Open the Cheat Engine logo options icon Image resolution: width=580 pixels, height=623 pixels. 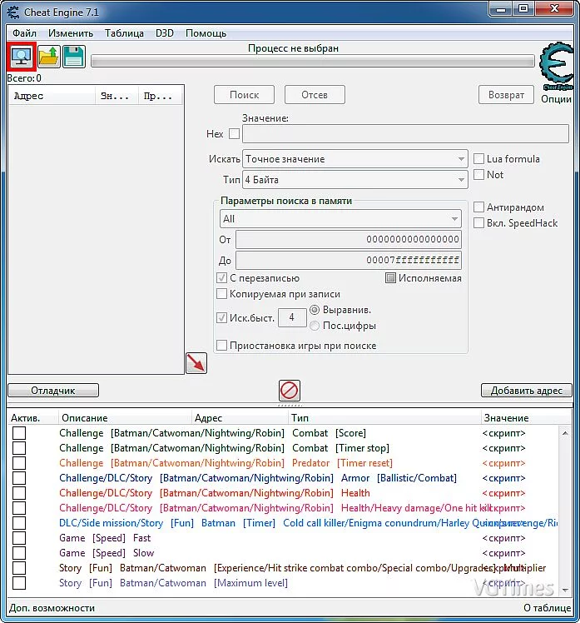(557, 66)
